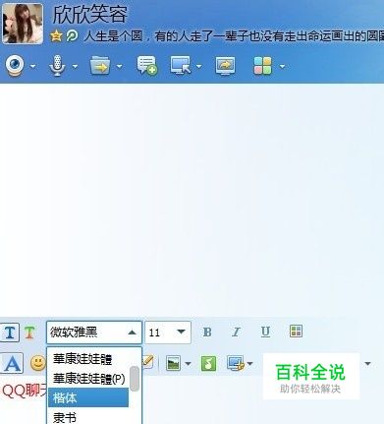Click the green music note icon

point(208,363)
